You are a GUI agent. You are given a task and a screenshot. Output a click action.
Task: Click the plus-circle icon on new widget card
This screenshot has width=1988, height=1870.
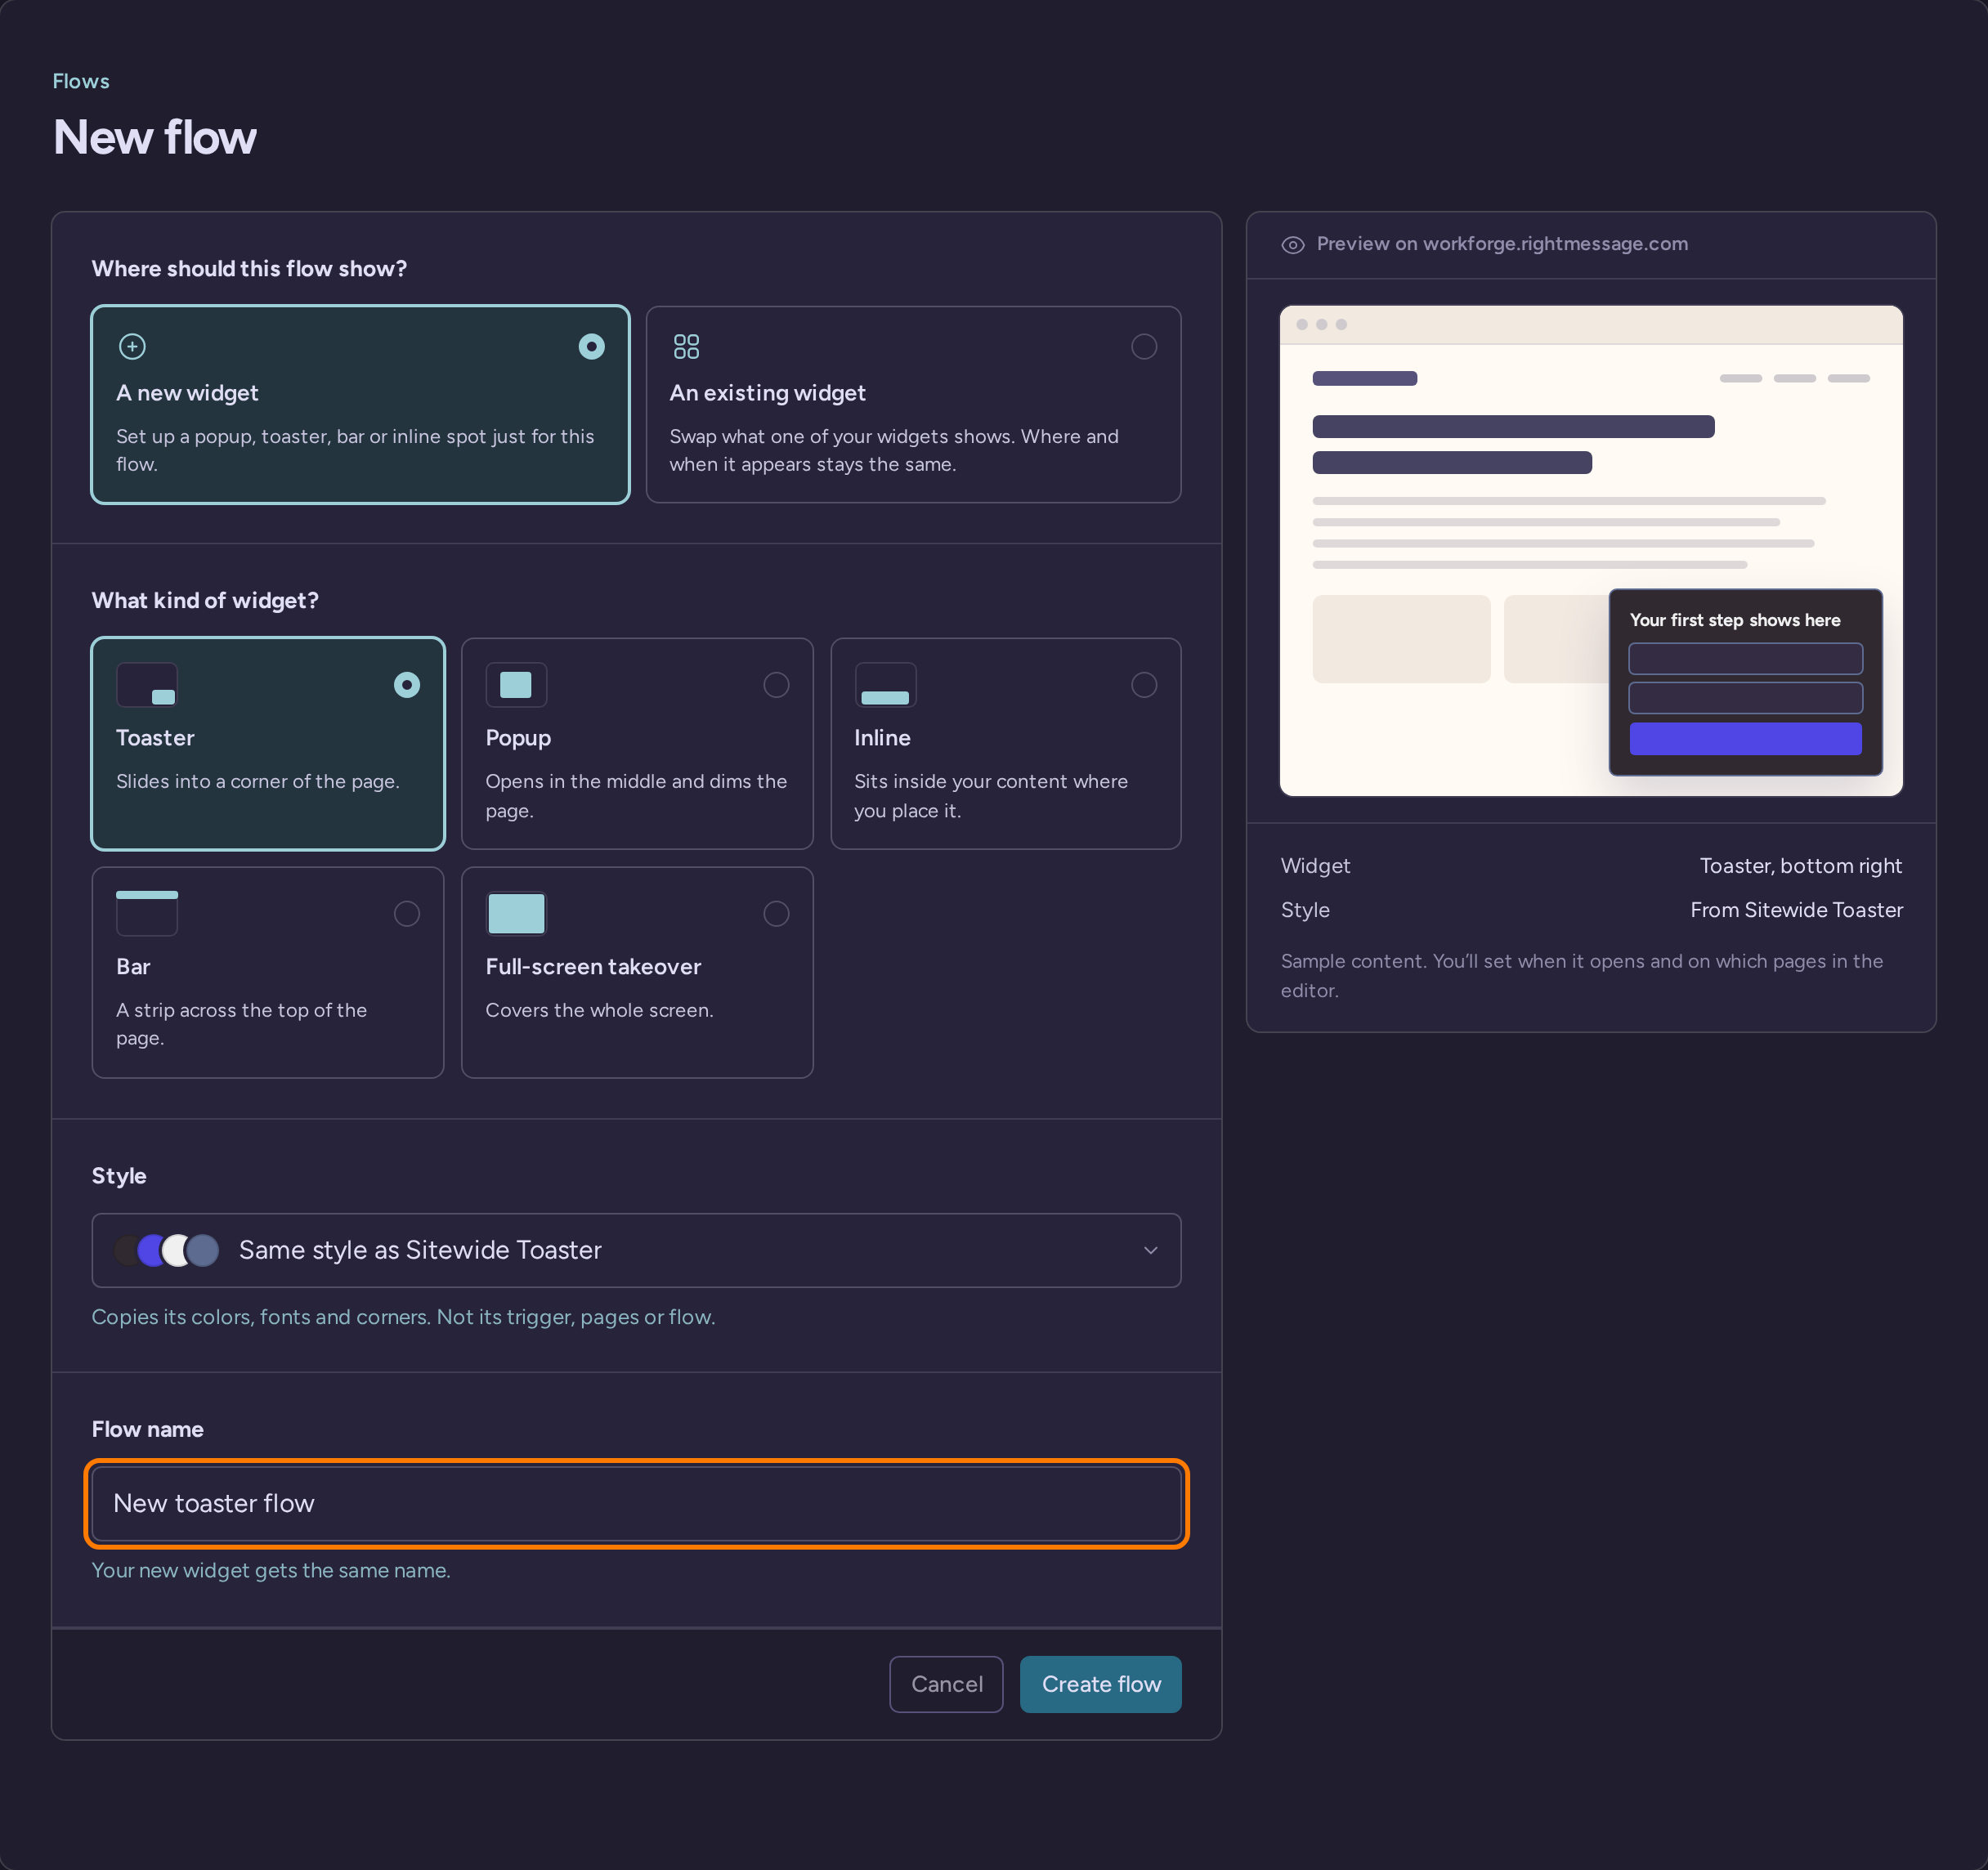(x=132, y=347)
